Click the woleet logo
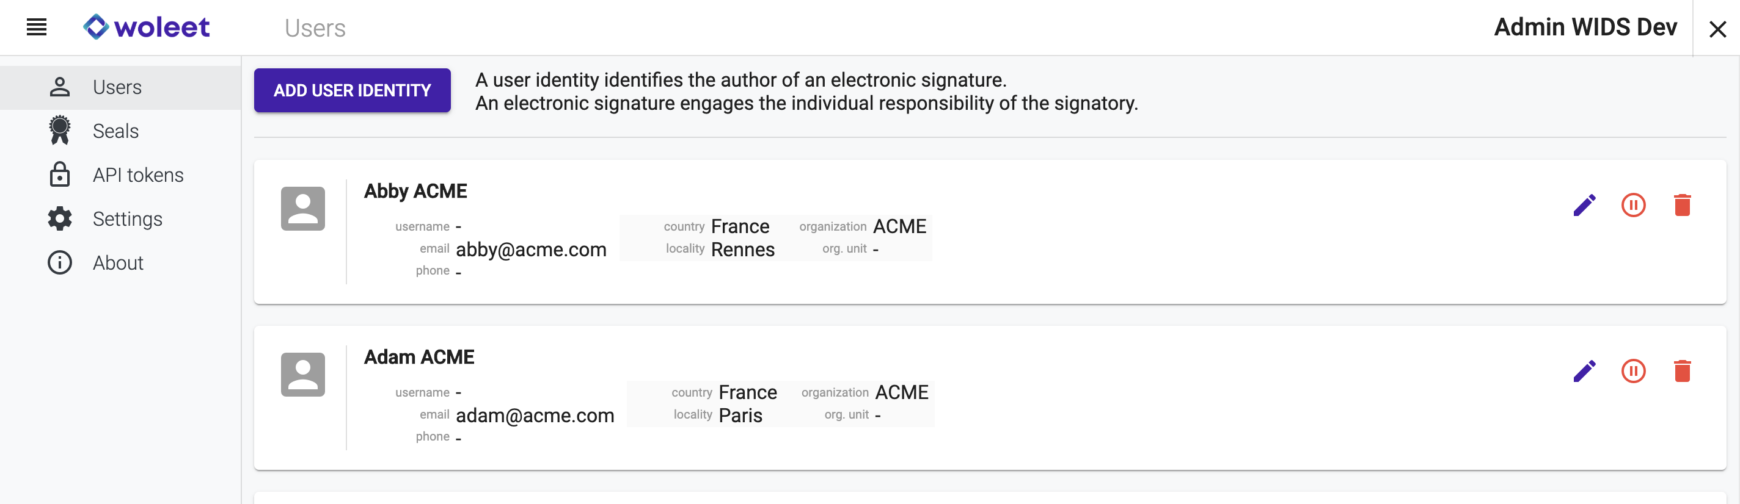This screenshot has height=504, width=1740. (x=147, y=27)
